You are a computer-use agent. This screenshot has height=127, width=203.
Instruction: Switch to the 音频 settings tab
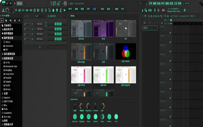76,9
